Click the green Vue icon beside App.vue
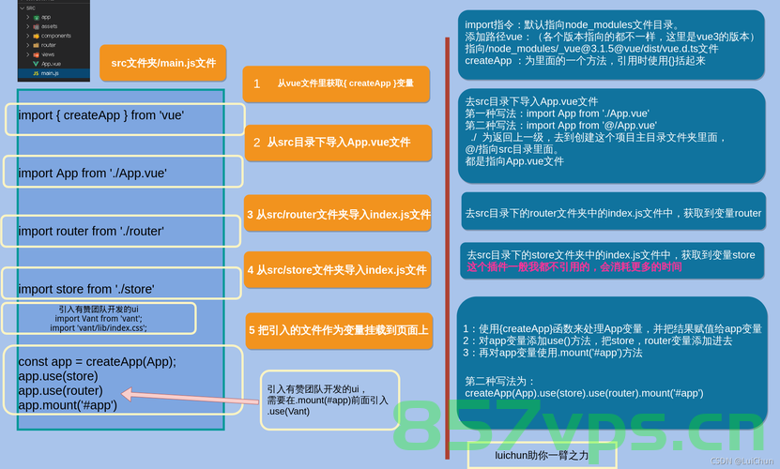Viewport: 780px width, 469px height. point(36,64)
